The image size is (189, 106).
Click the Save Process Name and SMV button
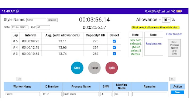(174, 48)
